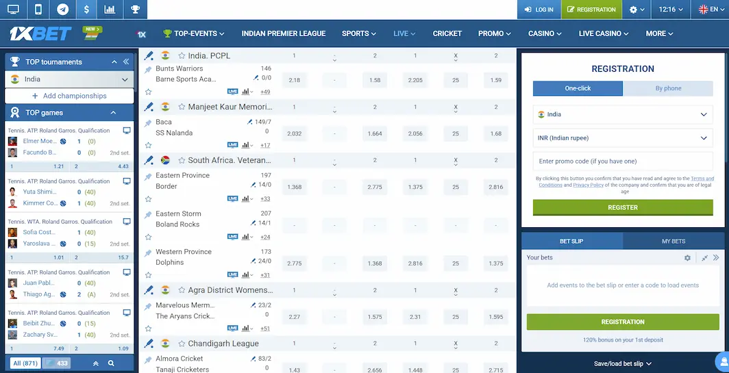729x373 pixels.
Task: Expand Save/load bet slip
Action: (x=623, y=363)
